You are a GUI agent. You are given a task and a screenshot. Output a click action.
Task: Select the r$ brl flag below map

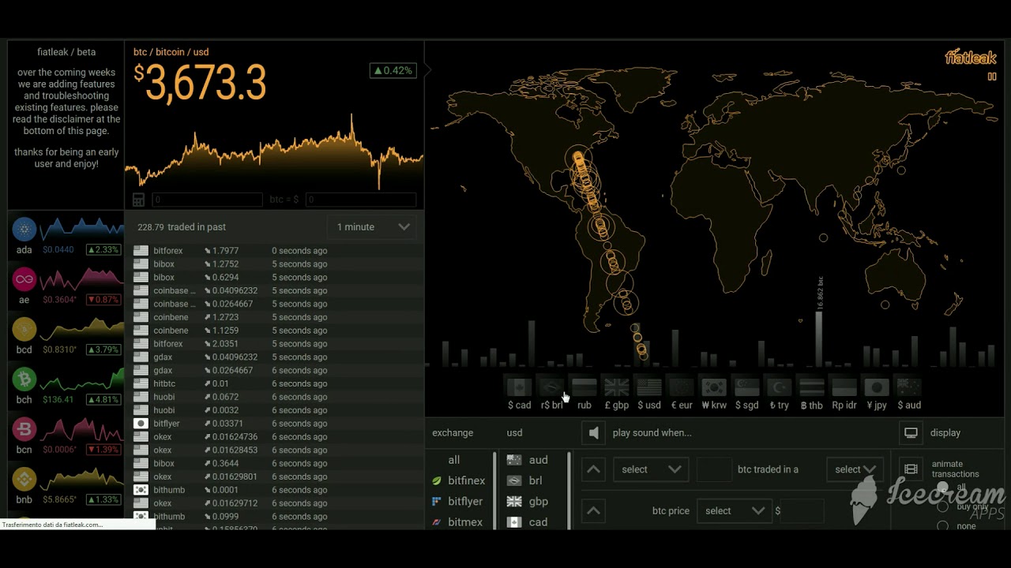coord(551,387)
